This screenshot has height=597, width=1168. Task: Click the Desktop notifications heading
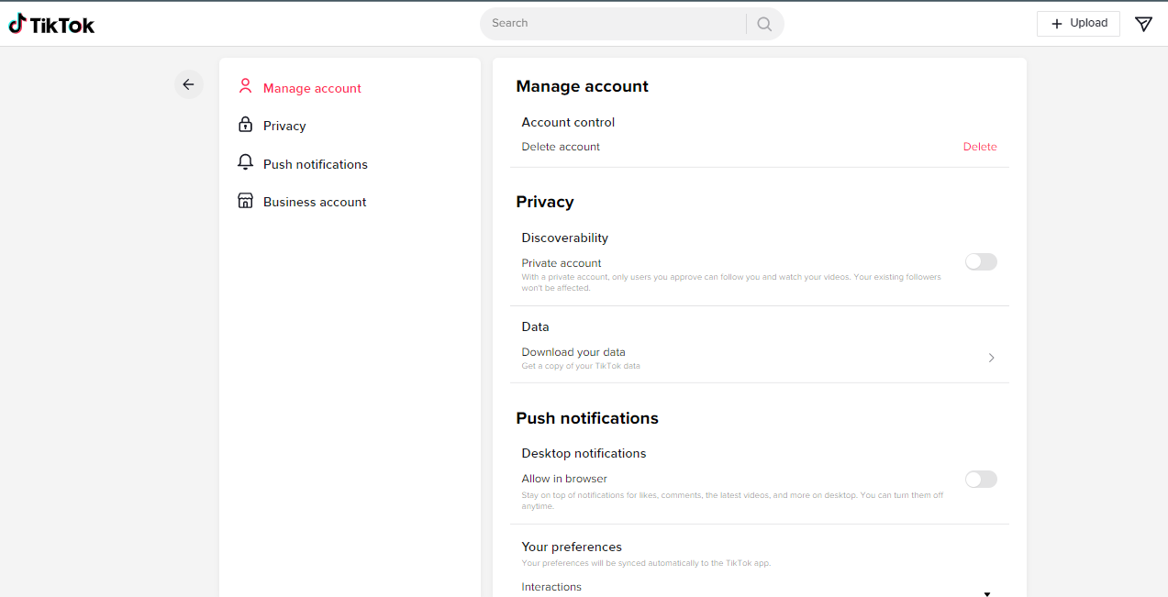point(584,453)
